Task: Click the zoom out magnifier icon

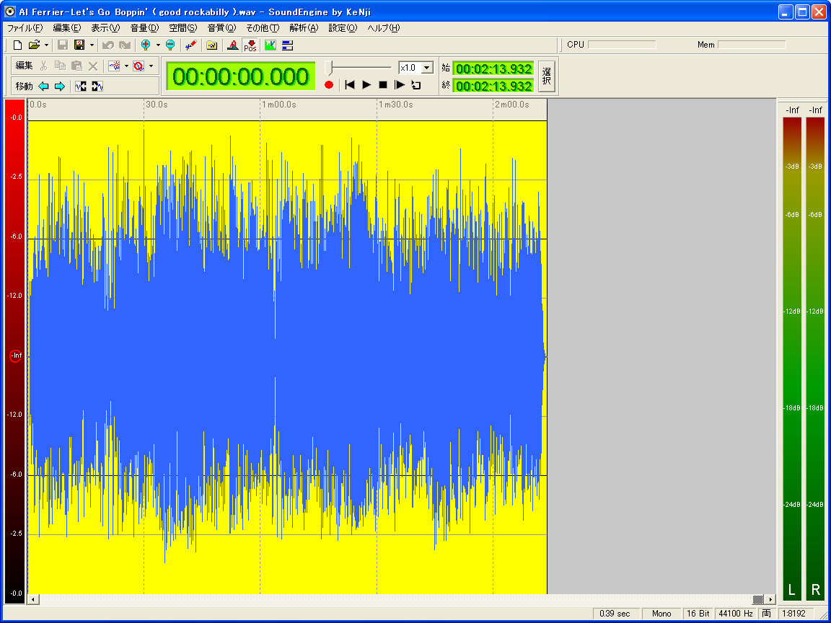Action: point(170,45)
